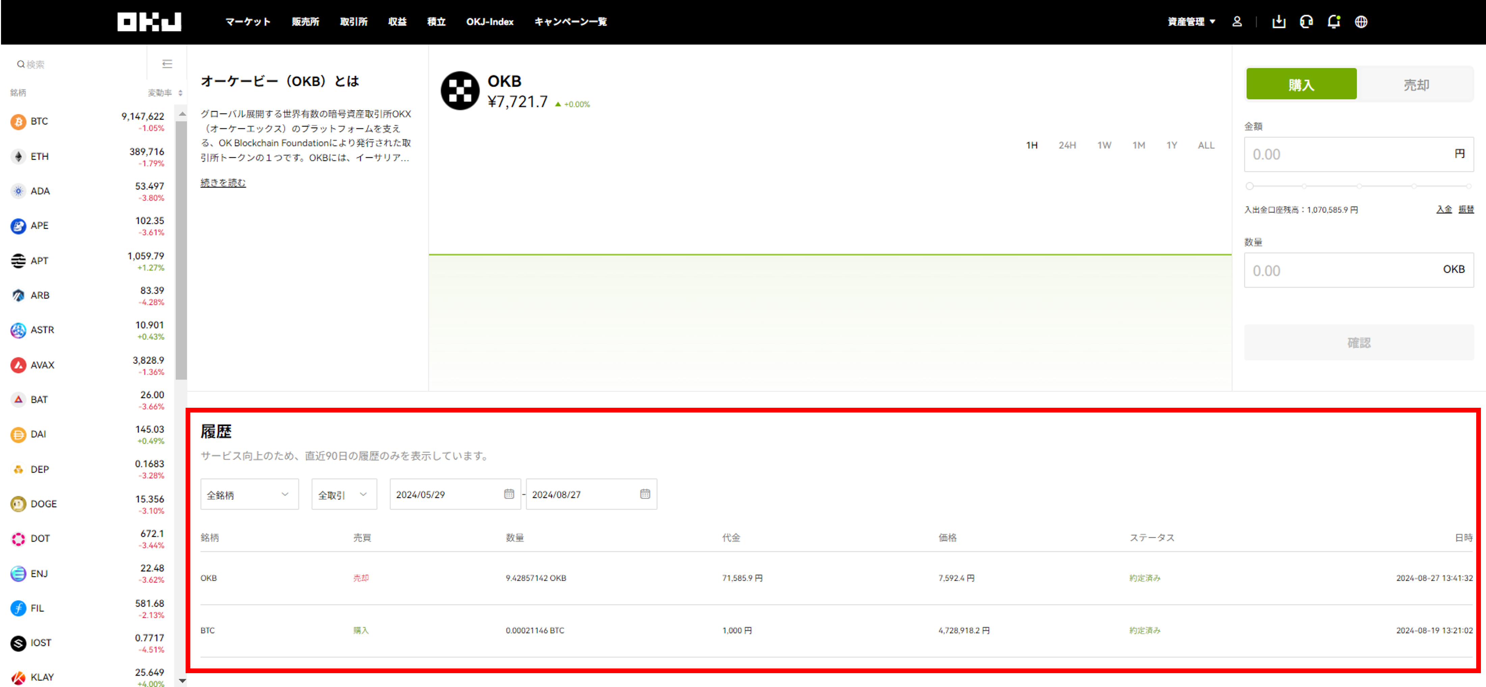Collapse the coin list sidebar icon
Image resolution: width=1486 pixels, height=687 pixels.
click(167, 64)
